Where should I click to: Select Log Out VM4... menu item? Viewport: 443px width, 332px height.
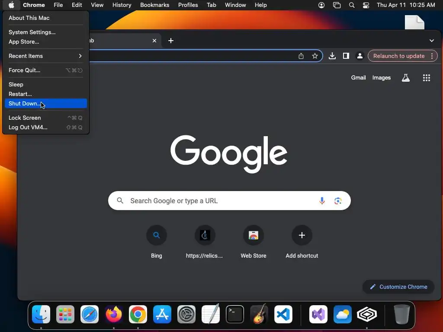(45, 128)
